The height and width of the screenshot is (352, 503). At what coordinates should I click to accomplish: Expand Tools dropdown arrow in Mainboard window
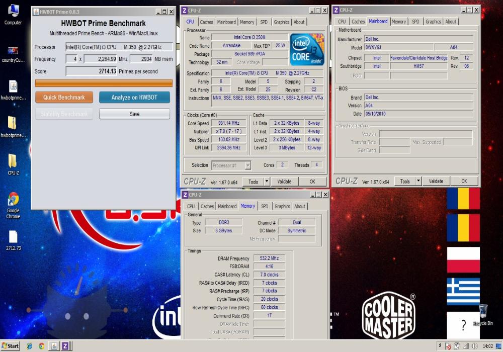coord(418,182)
